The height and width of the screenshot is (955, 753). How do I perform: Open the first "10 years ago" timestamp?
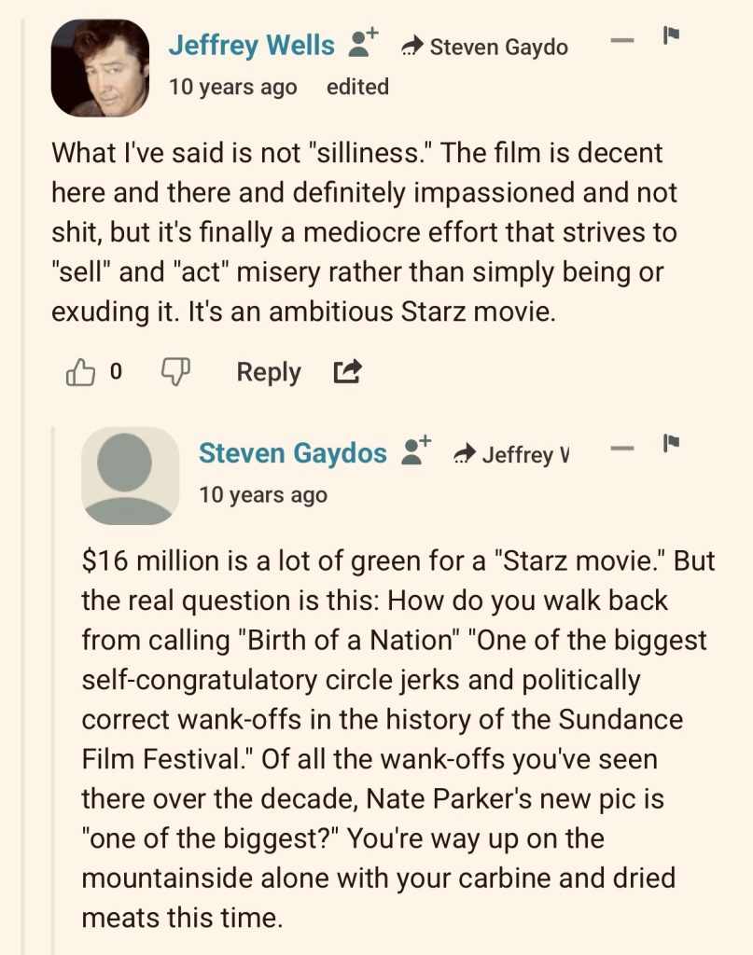click(233, 87)
